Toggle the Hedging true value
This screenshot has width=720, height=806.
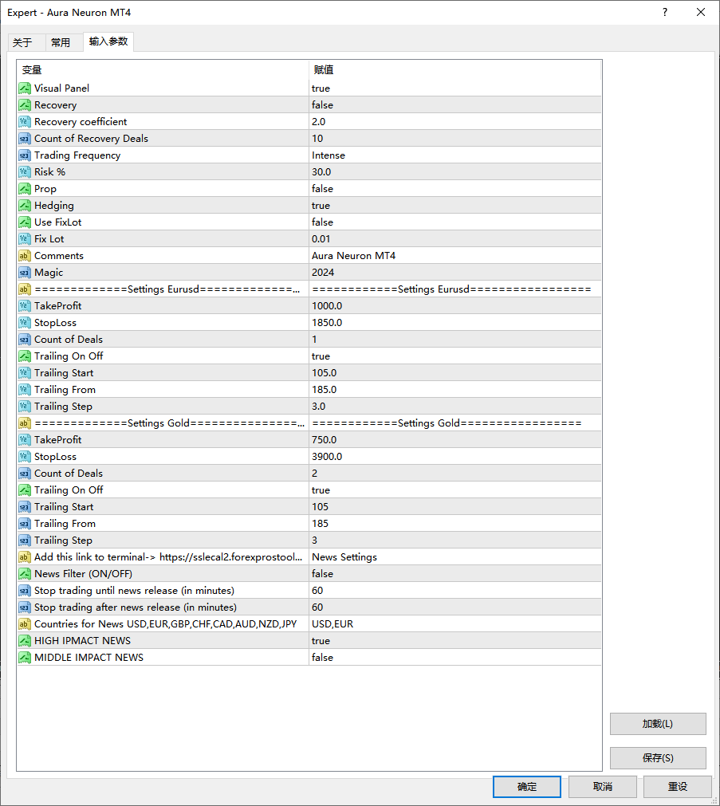click(454, 206)
